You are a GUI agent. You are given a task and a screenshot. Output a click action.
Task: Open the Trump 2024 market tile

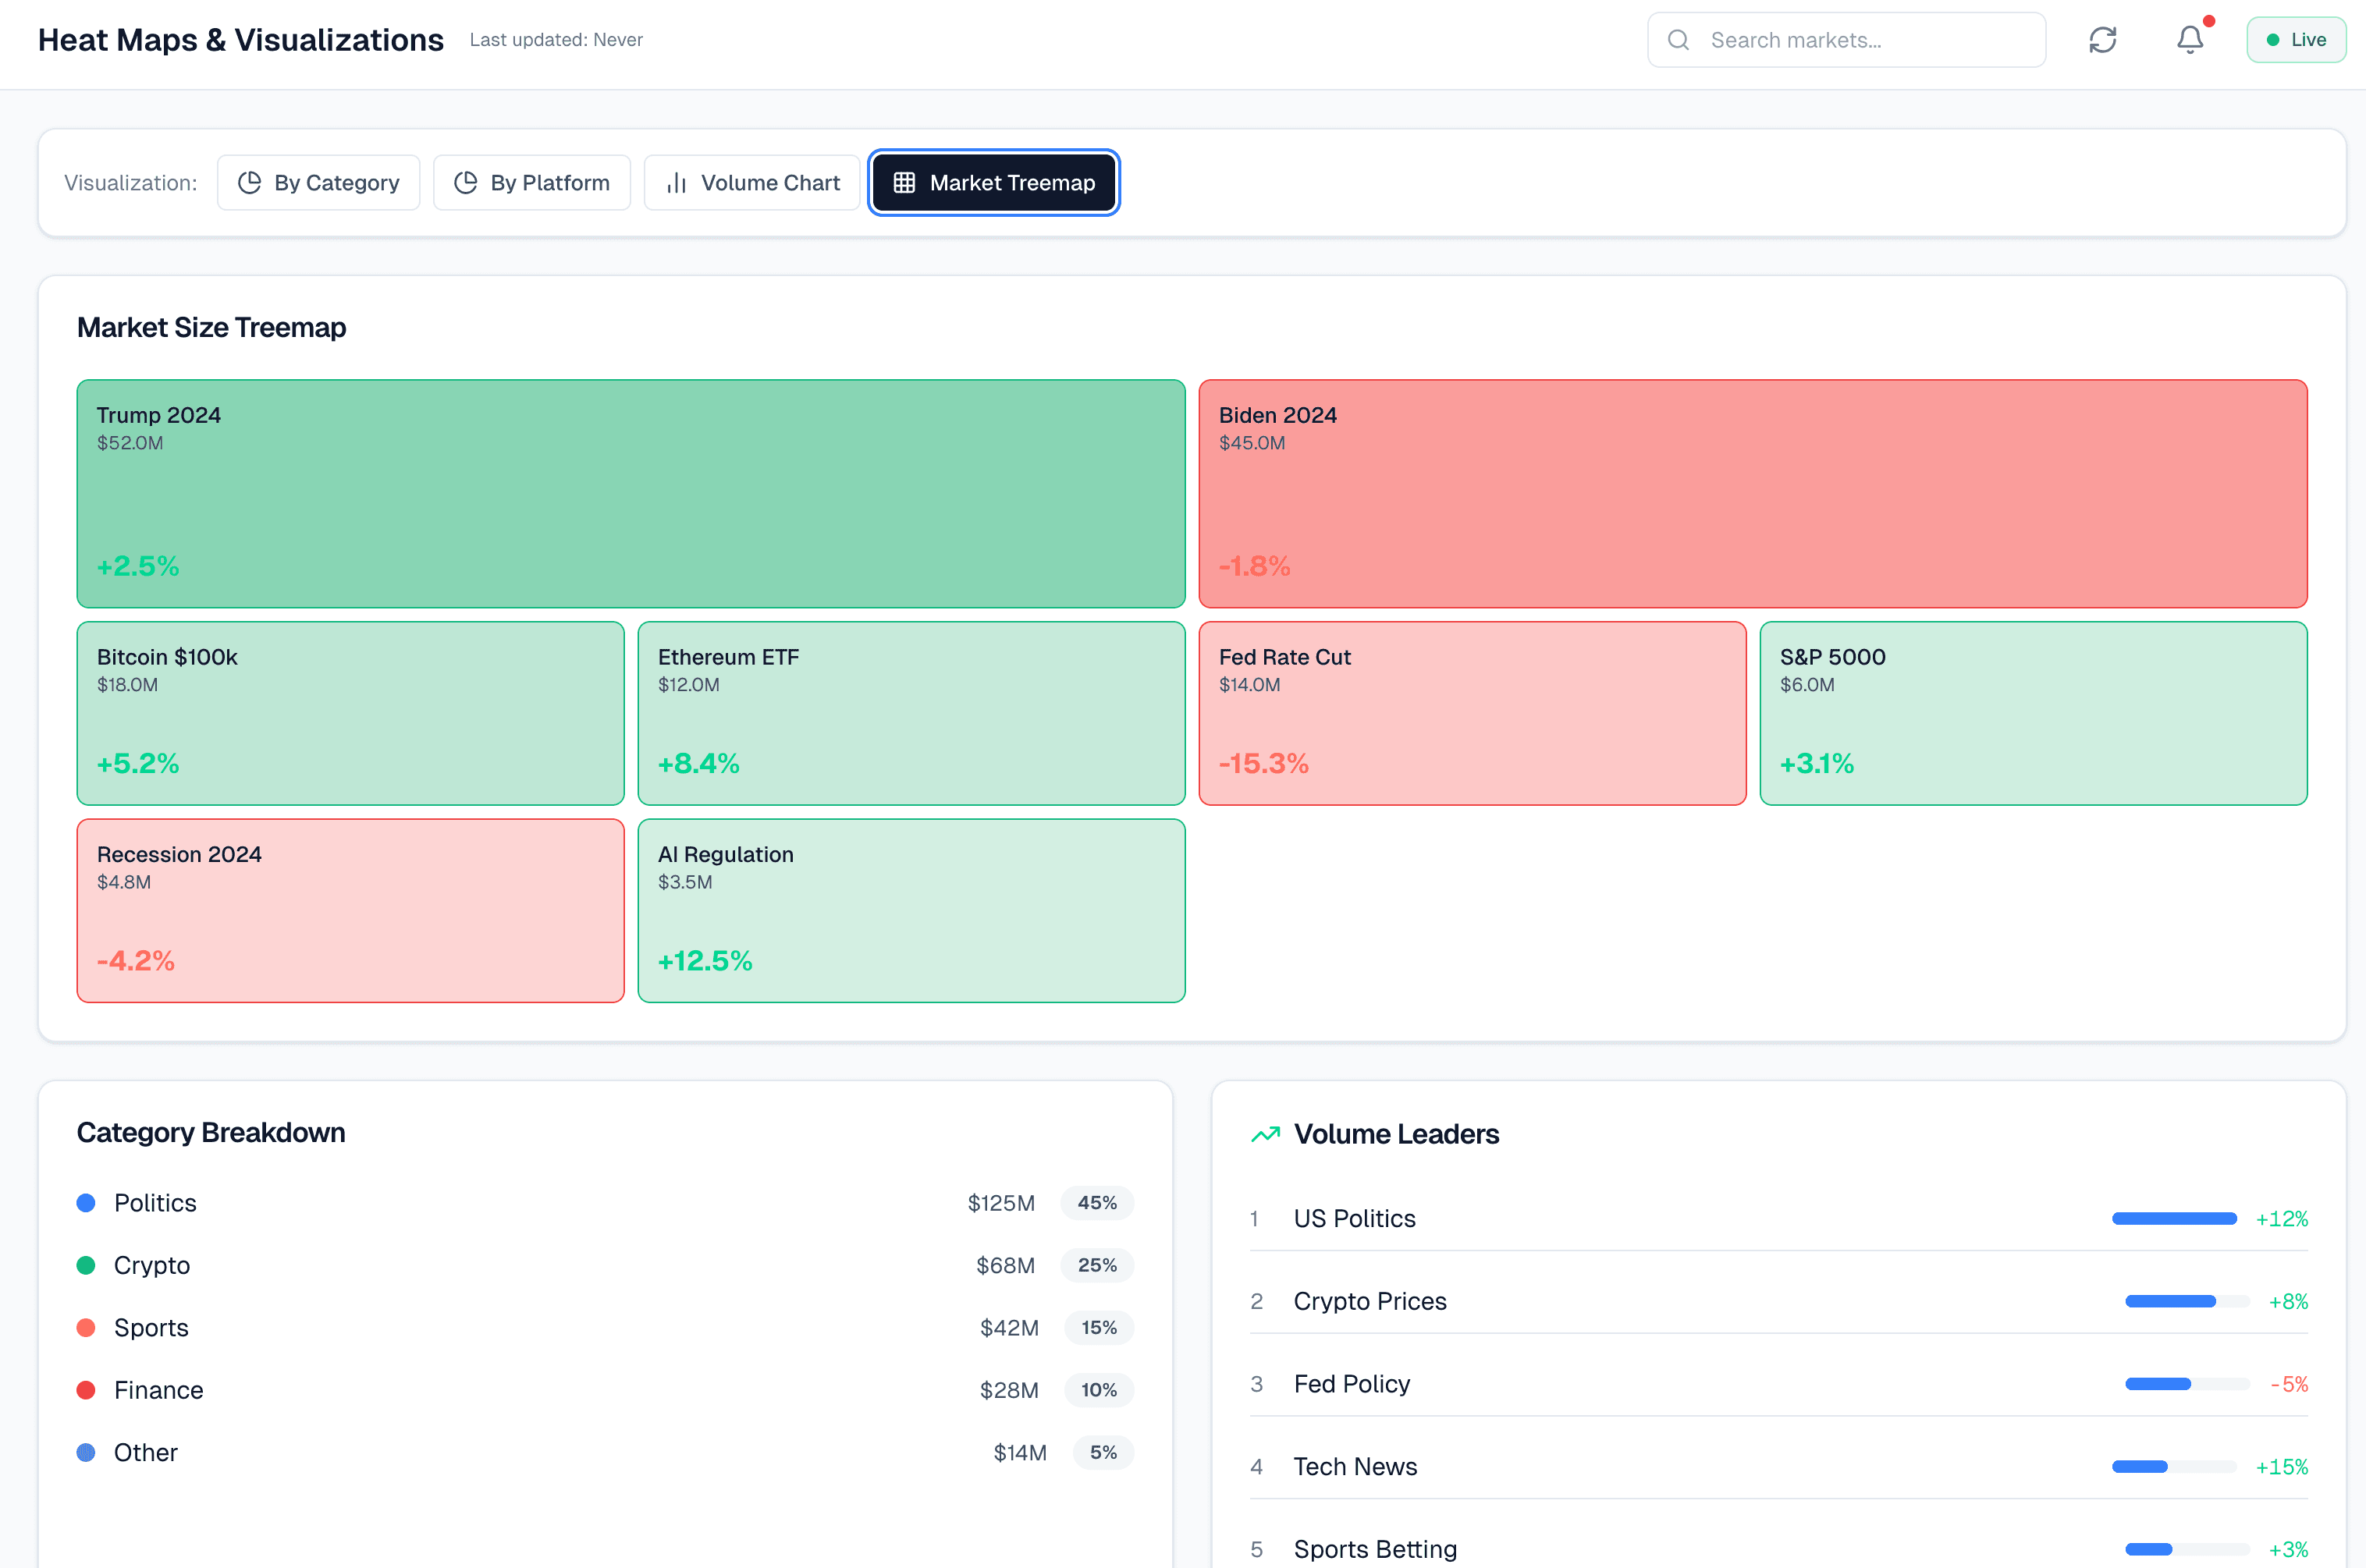pos(630,494)
